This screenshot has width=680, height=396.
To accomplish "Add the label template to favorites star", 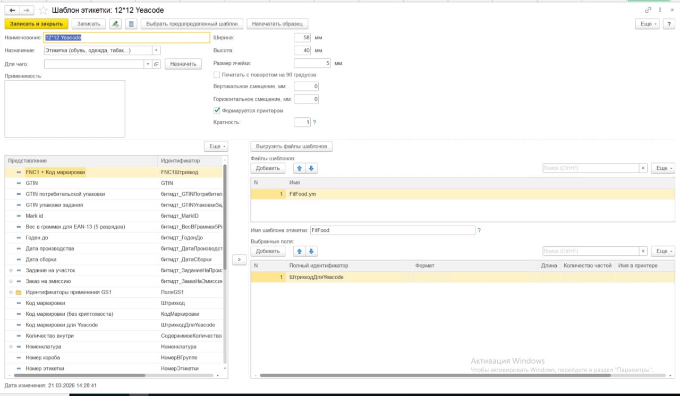I will pos(43,10).
